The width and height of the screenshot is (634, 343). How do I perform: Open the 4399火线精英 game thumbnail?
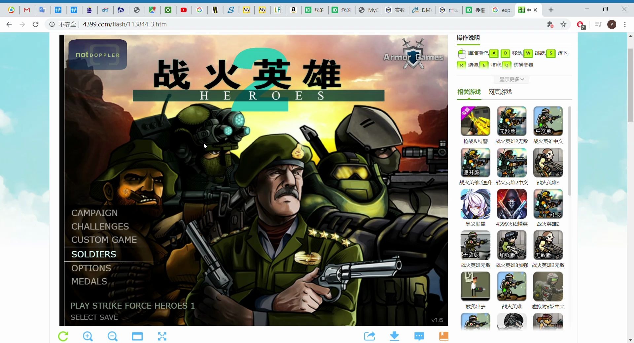click(511, 203)
